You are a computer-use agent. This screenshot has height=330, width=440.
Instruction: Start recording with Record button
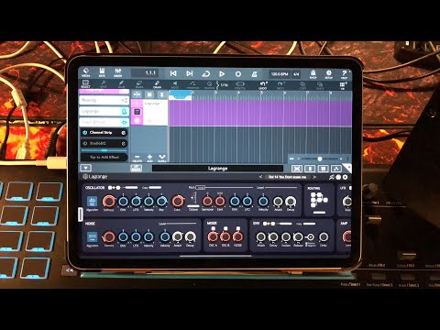pos(238,74)
